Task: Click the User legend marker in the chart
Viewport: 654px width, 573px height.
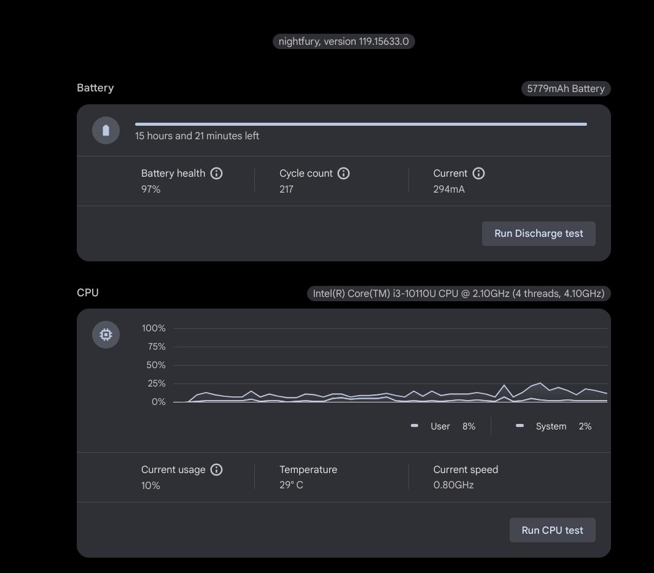Action: click(415, 426)
